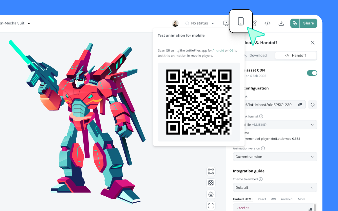Click the lottie.host URL field

tap(269, 105)
